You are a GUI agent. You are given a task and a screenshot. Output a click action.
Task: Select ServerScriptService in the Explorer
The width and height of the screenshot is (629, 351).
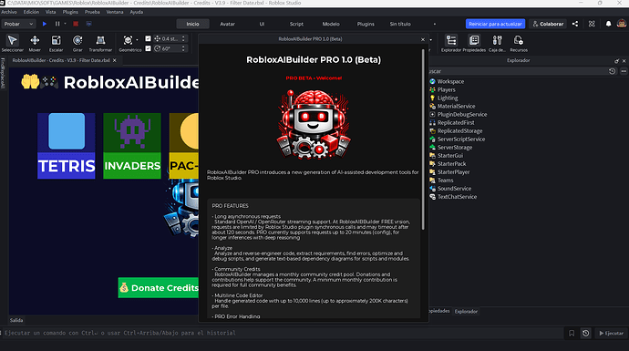457,139
